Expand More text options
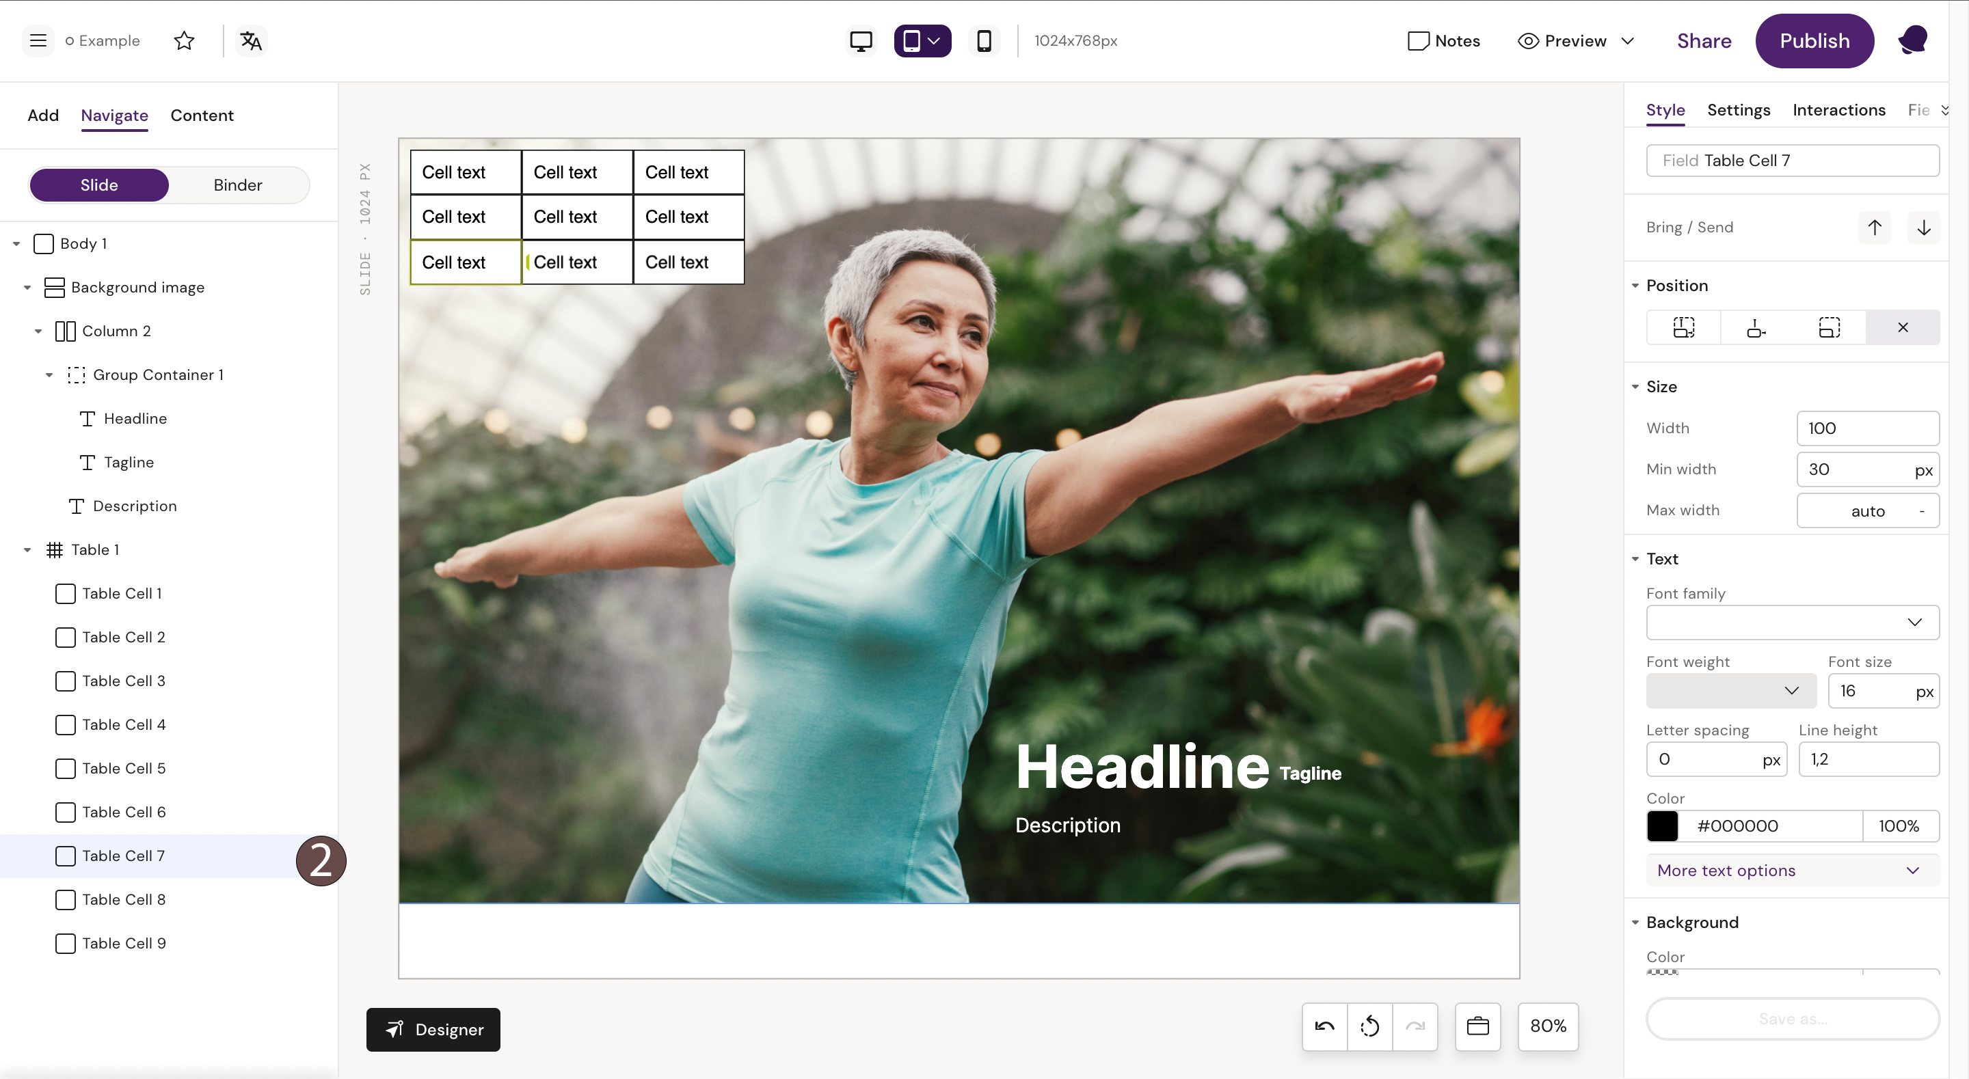The height and width of the screenshot is (1079, 1969). [x=1792, y=871]
